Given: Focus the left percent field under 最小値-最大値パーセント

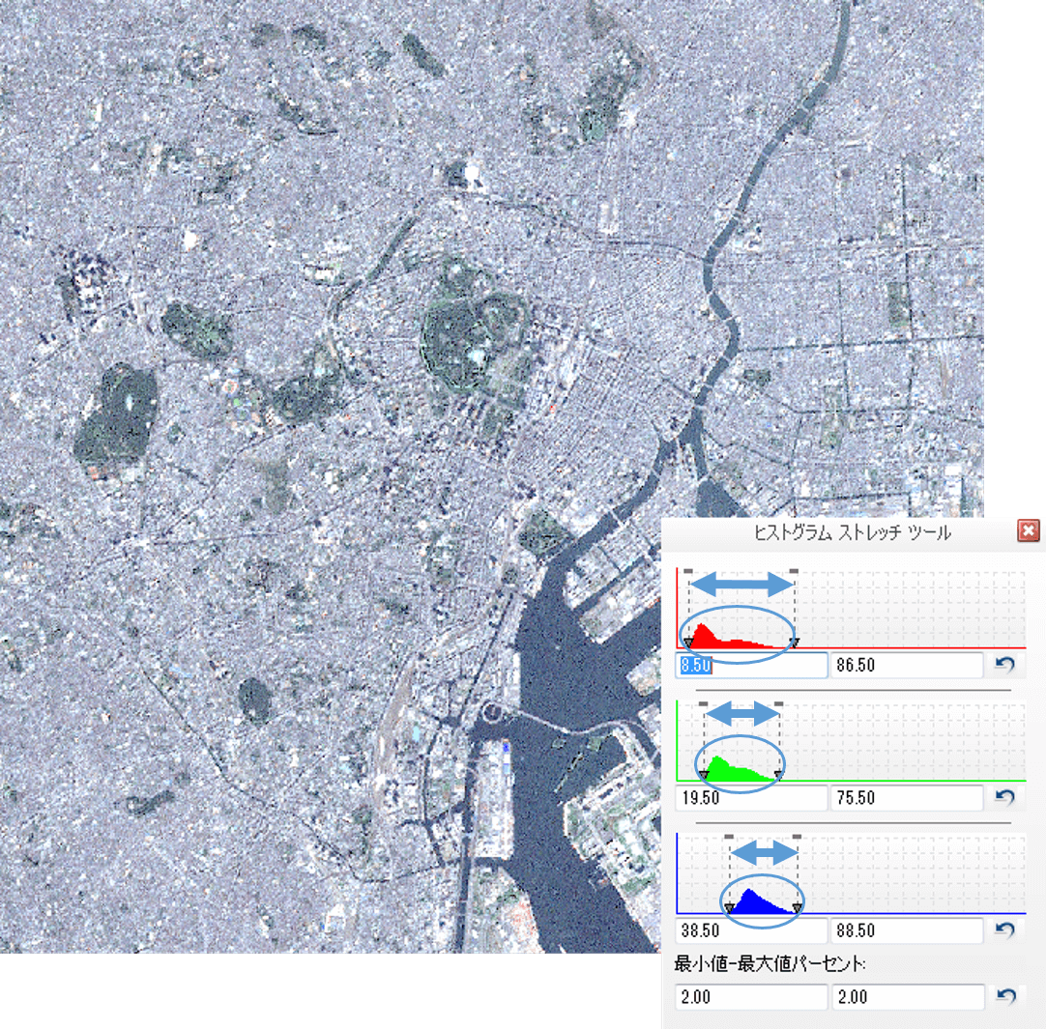Looking at the screenshot, I should (751, 997).
